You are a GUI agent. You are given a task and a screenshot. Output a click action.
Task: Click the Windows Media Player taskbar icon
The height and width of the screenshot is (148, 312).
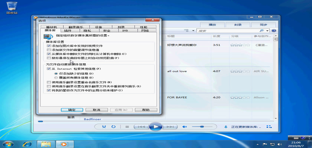click(x=64, y=144)
